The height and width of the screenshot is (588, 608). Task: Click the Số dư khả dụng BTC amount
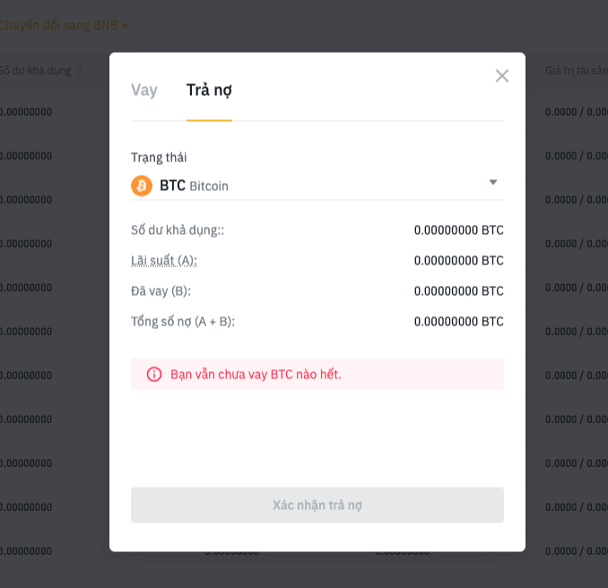click(459, 230)
